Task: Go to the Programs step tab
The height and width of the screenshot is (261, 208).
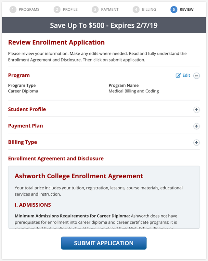Action: [29, 9]
